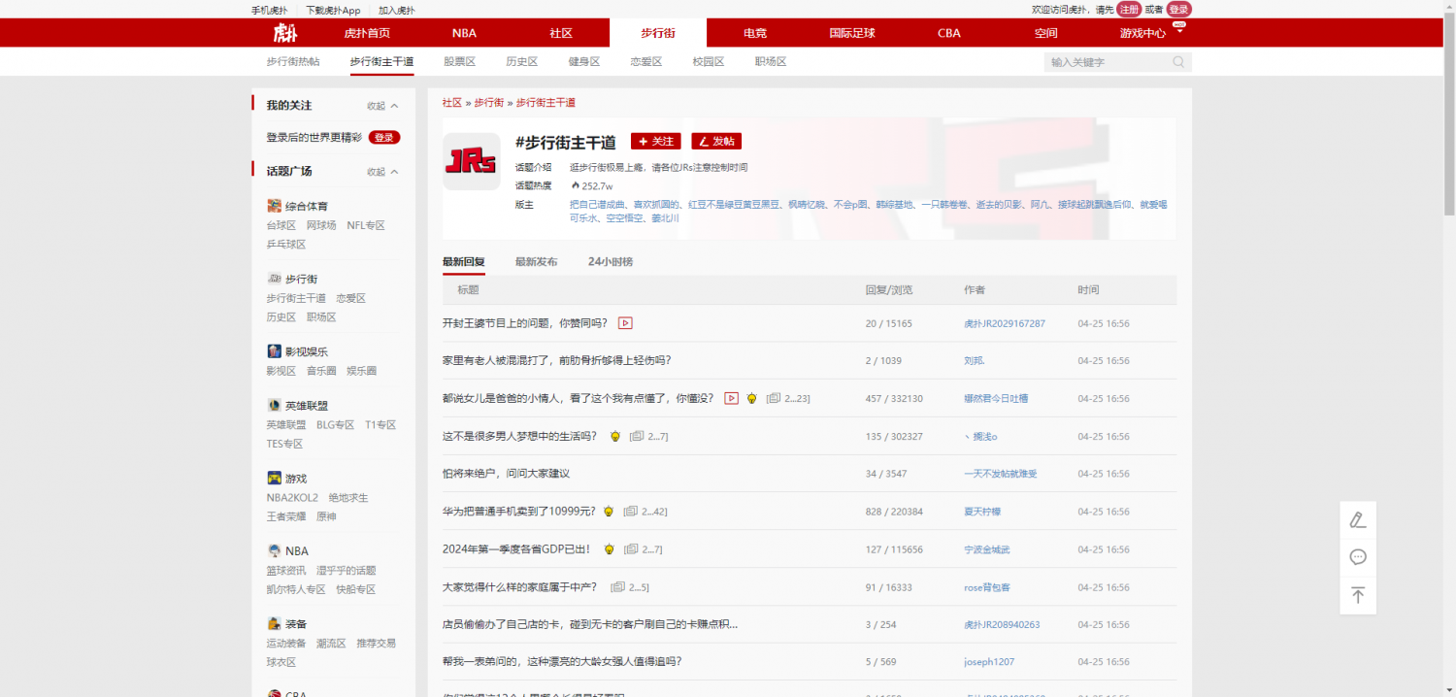Open the chat bubble feedback icon
This screenshot has height=697, width=1456.
tap(1358, 557)
